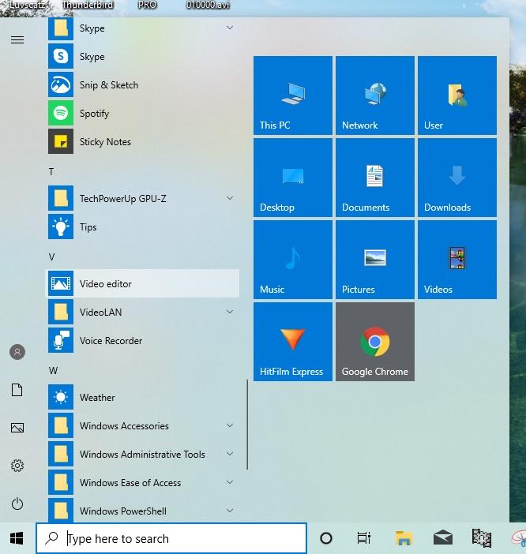Launch Video editor
526x554 pixels.
pos(143,284)
